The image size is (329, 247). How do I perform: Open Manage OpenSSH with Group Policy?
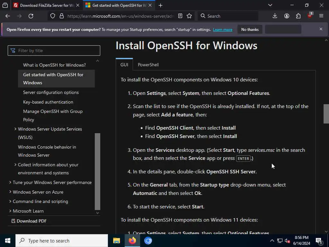(x=53, y=115)
